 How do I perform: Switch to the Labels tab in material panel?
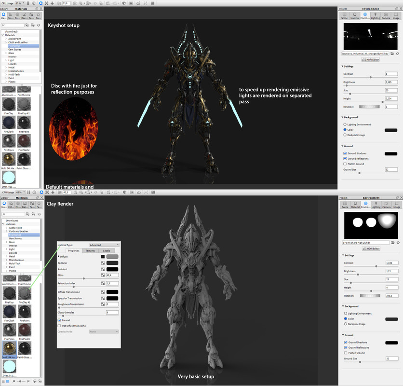(107, 250)
